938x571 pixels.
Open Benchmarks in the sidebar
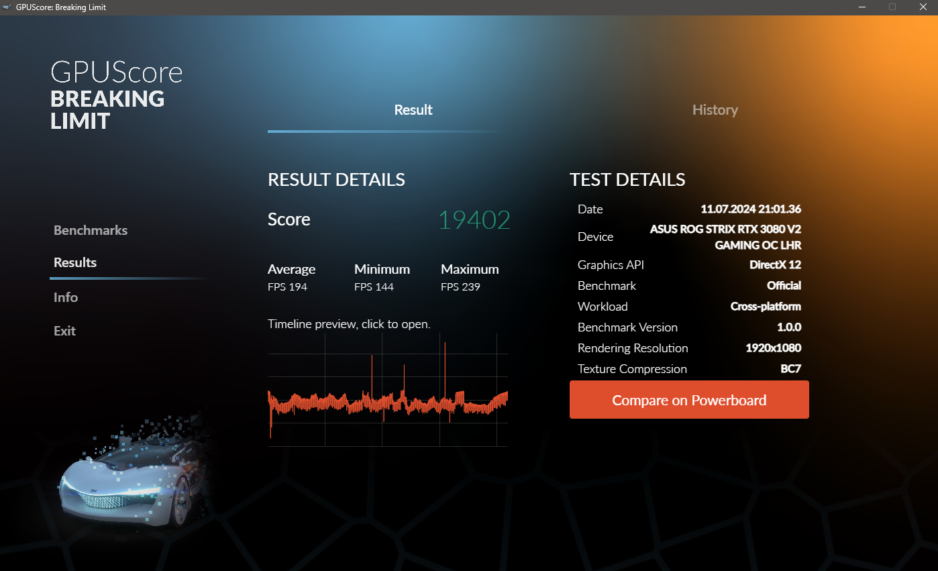pyautogui.click(x=91, y=230)
